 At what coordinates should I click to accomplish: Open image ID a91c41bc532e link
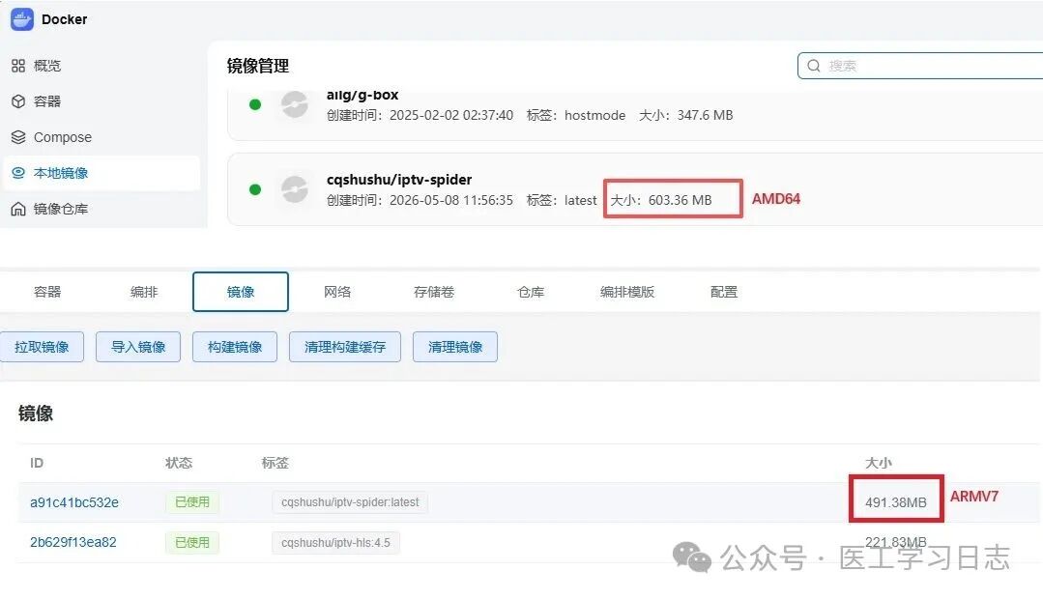(74, 502)
